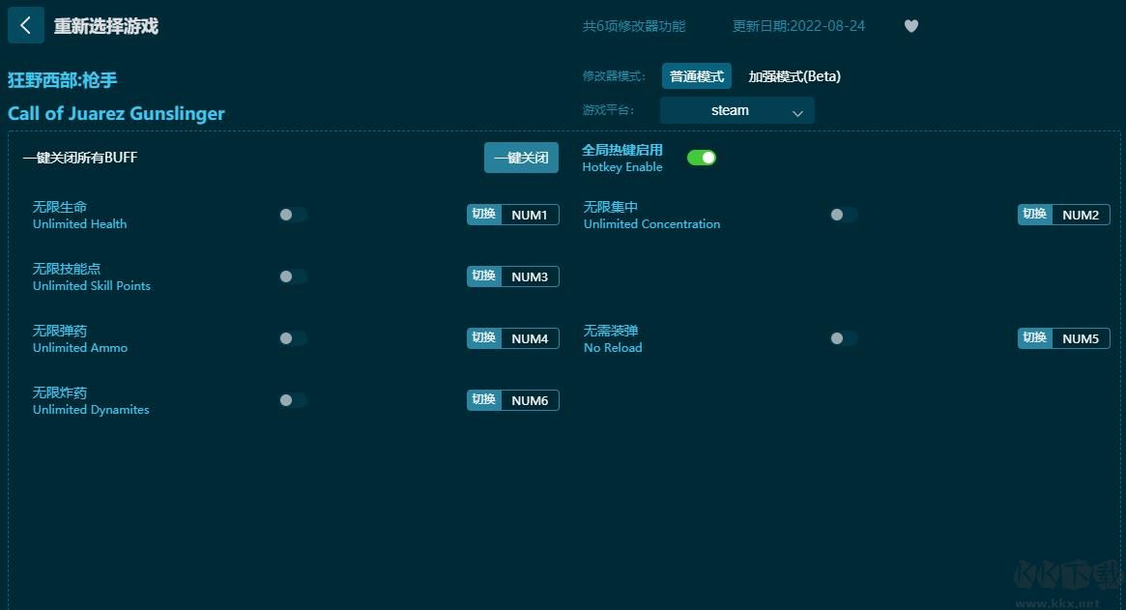Toggle the Unlimited Health switch
Image resolution: width=1126 pixels, height=610 pixels.
point(293,215)
